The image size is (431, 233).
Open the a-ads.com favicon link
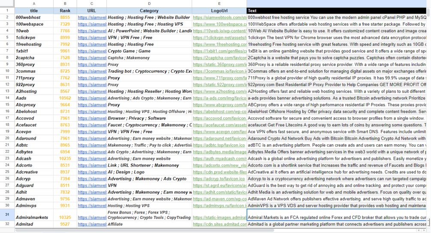pos(220,98)
